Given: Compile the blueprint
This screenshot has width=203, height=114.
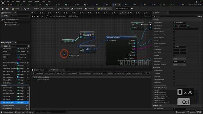Looking at the screenshot, I should [16, 9].
